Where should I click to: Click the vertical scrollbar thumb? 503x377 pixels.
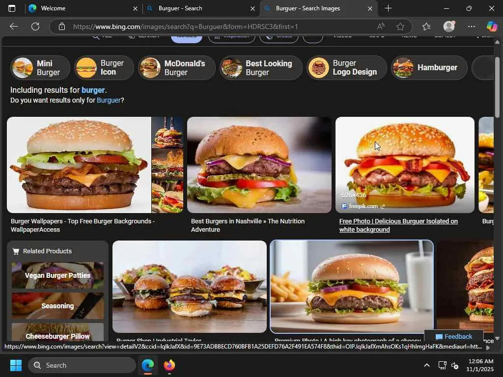click(x=497, y=87)
